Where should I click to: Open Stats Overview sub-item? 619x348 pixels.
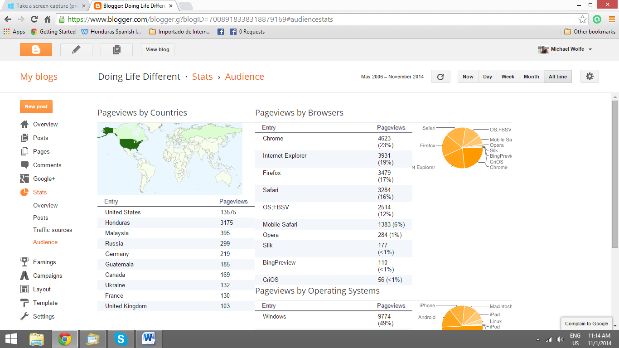pos(45,205)
